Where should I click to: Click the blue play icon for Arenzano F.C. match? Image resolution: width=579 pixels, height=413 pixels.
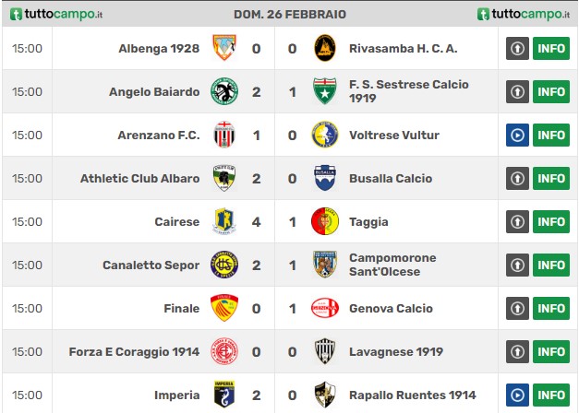point(517,136)
